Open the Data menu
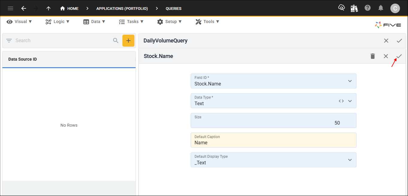Screen dimensions: 408x196 pyautogui.click(x=94, y=22)
